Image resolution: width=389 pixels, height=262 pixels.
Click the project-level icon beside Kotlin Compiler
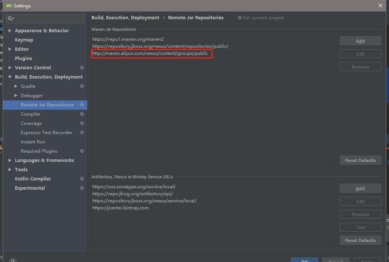82,179
